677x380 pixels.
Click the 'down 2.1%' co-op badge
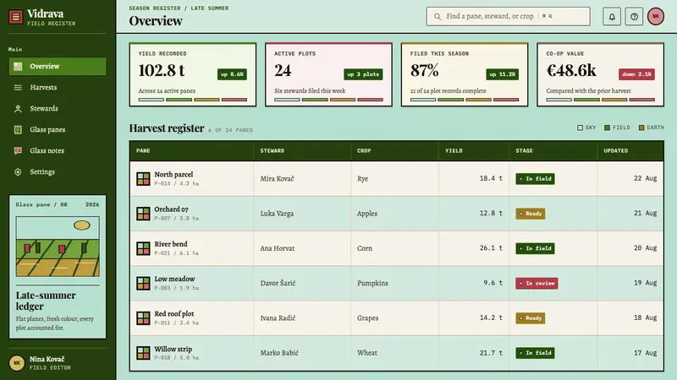pos(636,74)
